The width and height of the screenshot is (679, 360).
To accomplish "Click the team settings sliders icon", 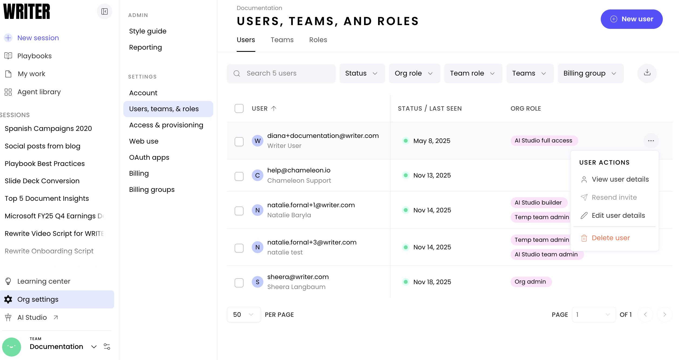I will (x=107, y=347).
